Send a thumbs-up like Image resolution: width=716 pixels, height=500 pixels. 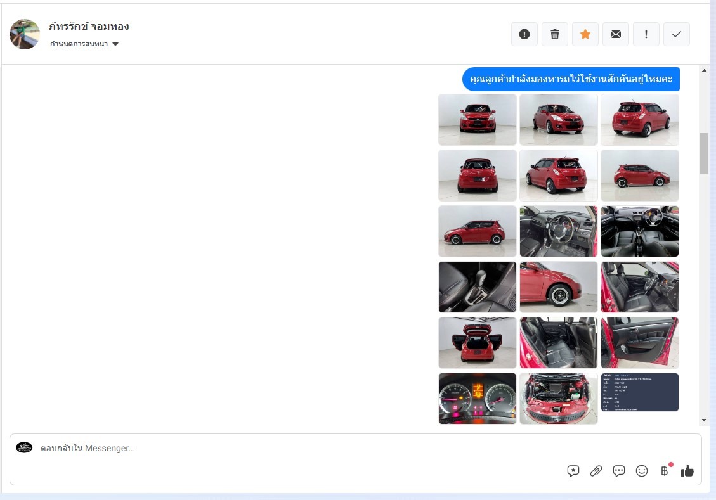[687, 471]
